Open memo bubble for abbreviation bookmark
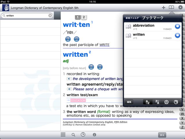 click(x=177, y=26)
